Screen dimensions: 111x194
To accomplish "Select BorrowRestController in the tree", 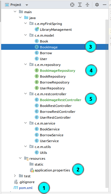I will [58, 112].
